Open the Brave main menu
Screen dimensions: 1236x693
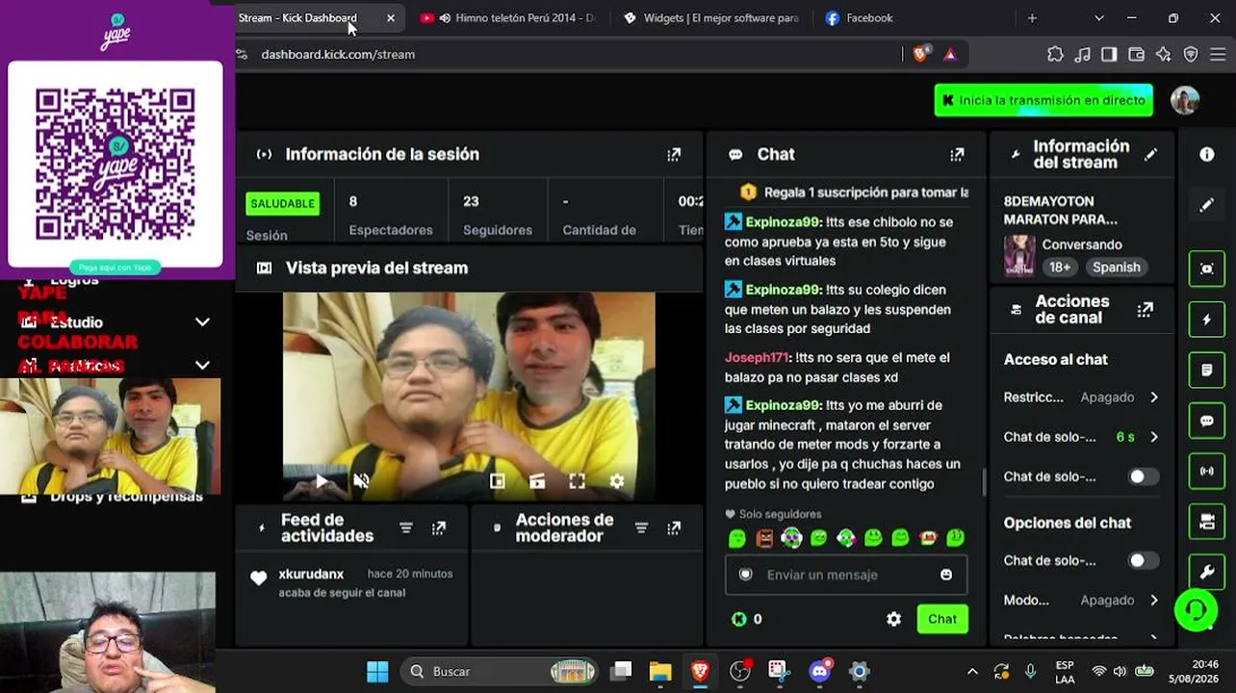[1217, 54]
